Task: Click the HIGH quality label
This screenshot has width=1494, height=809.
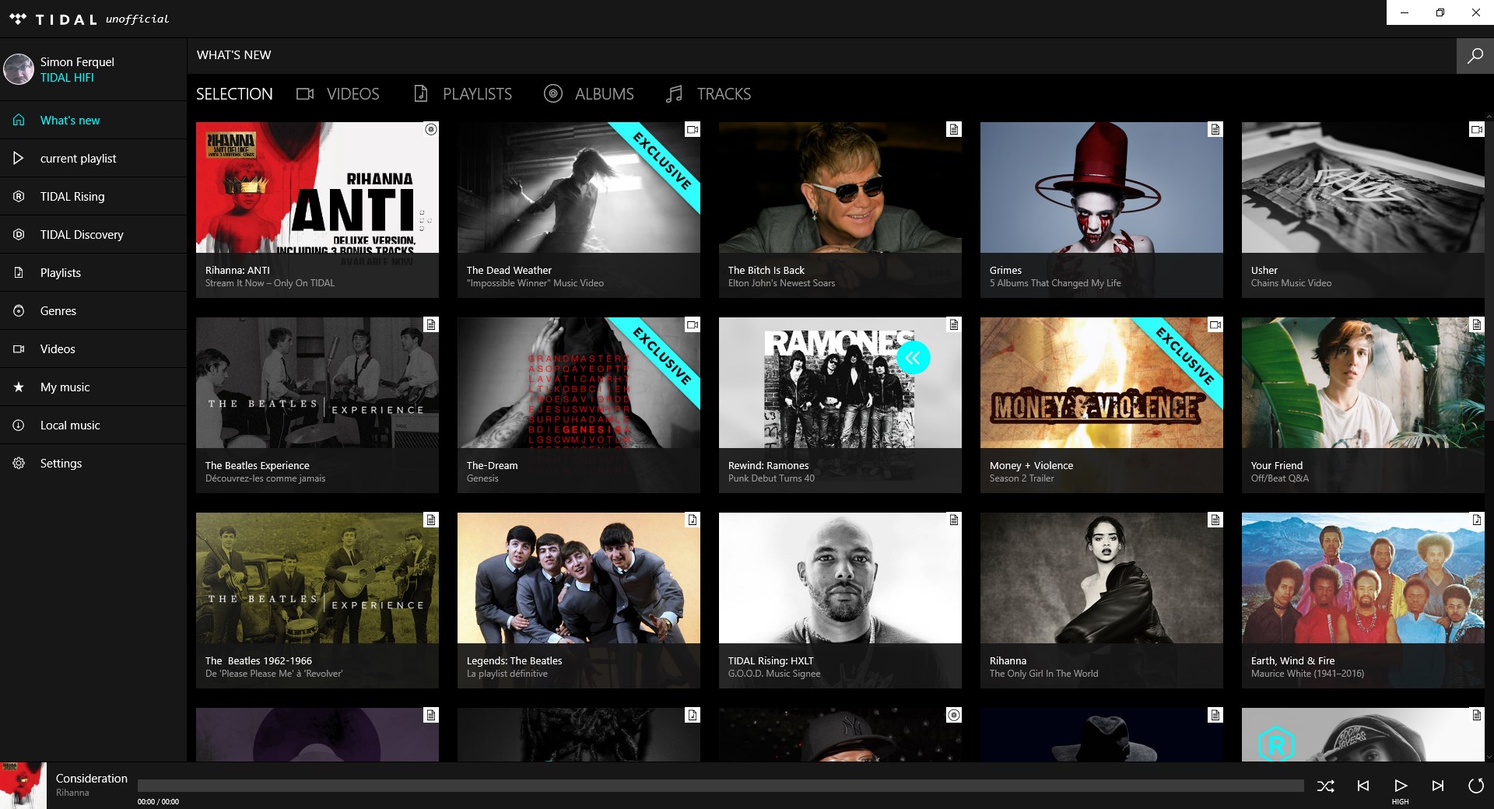Action: (x=1400, y=802)
